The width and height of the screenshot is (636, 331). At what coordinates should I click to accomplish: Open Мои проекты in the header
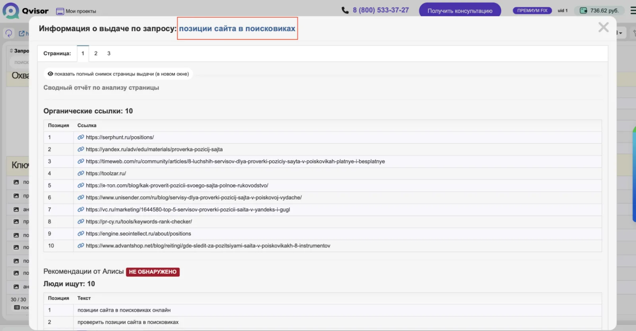click(x=76, y=11)
